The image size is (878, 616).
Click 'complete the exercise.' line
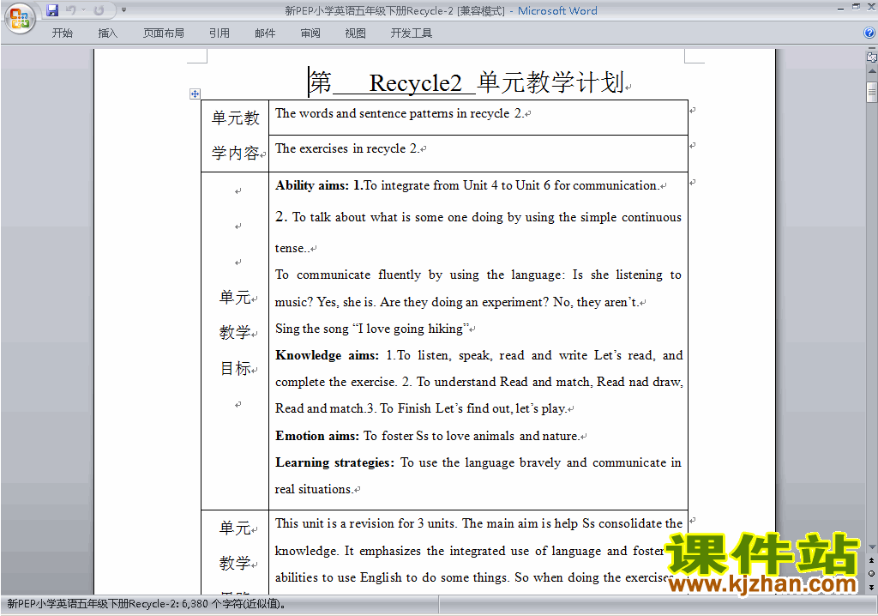click(x=479, y=382)
